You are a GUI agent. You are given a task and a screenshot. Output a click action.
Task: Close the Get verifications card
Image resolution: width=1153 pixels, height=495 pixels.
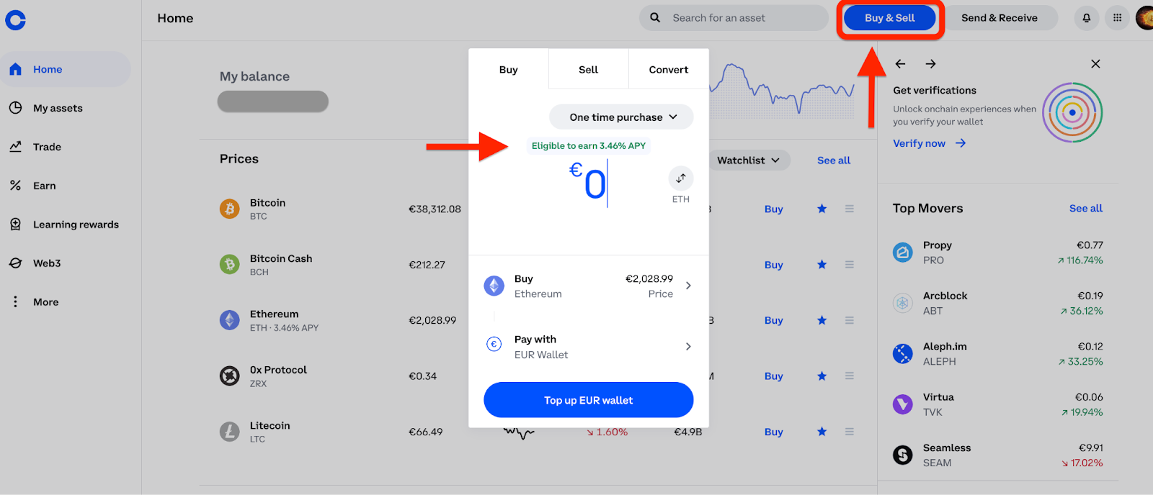pos(1095,64)
